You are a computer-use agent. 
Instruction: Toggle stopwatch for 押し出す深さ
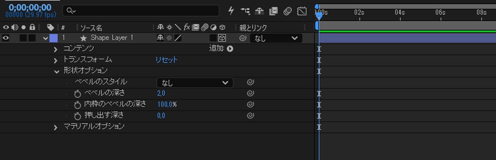[77, 115]
